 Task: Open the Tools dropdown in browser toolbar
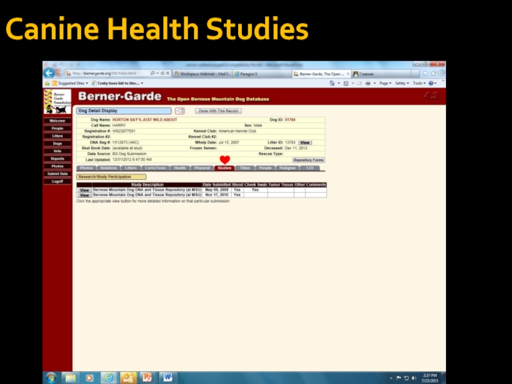coord(419,83)
